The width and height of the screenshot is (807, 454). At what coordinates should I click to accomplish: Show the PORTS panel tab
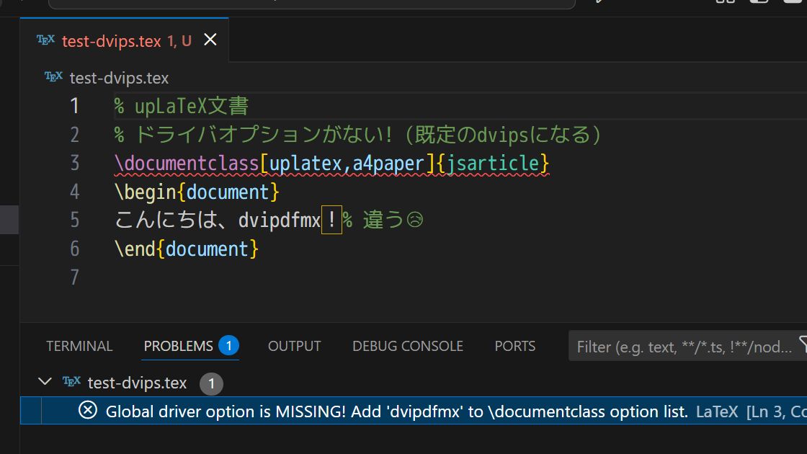514,346
